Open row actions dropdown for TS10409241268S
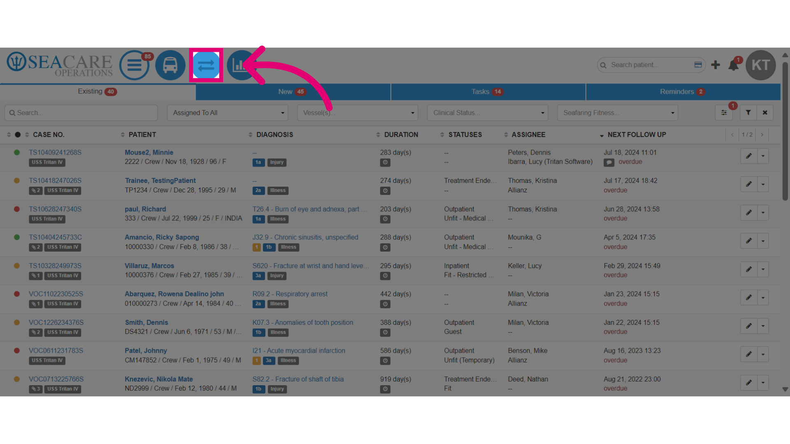The width and height of the screenshot is (790, 444). pyautogui.click(x=763, y=156)
